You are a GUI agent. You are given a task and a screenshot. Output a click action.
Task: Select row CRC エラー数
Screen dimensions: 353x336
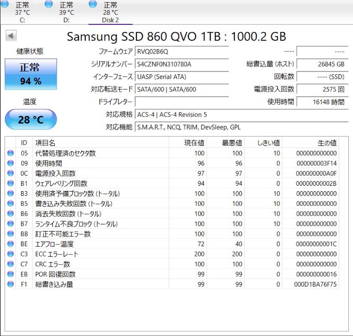(172, 264)
